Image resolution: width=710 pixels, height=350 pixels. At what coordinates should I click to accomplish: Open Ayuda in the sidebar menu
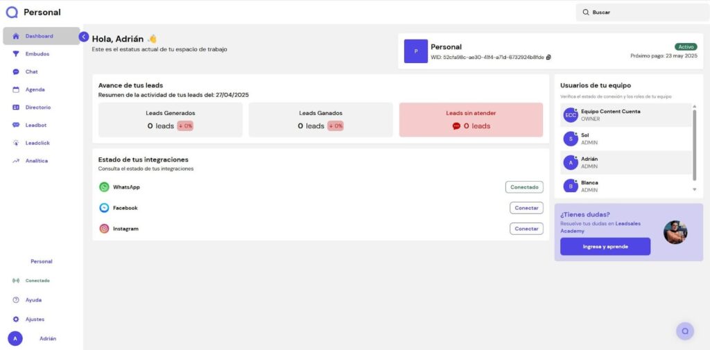pyautogui.click(x=33, y=300)
